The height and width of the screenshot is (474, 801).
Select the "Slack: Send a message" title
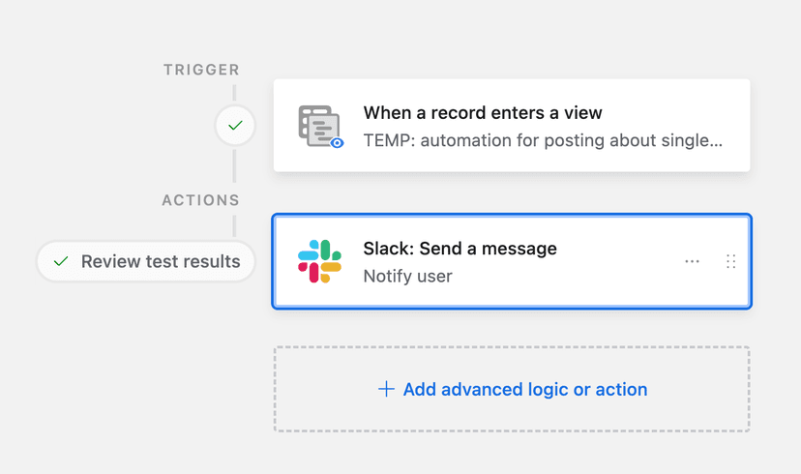click(460, 249)
